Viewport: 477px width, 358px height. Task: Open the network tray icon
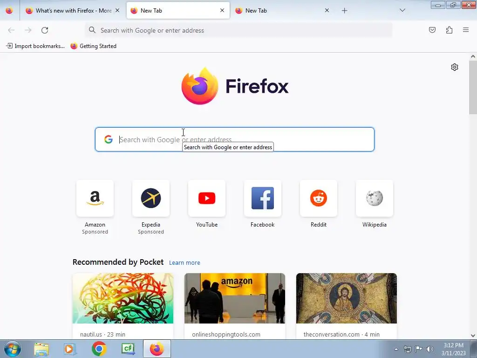coord(407,349)
